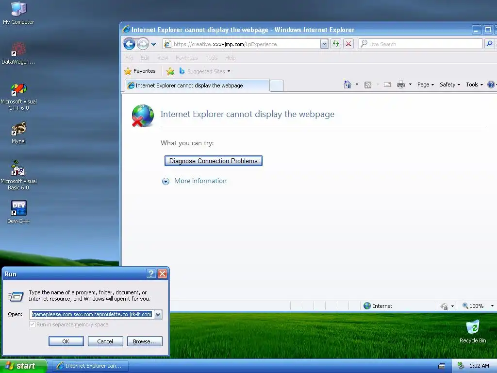This screenshot has width=497, height=373.
Task: Click the 100% zoom level button
Action: pos(473,306)
